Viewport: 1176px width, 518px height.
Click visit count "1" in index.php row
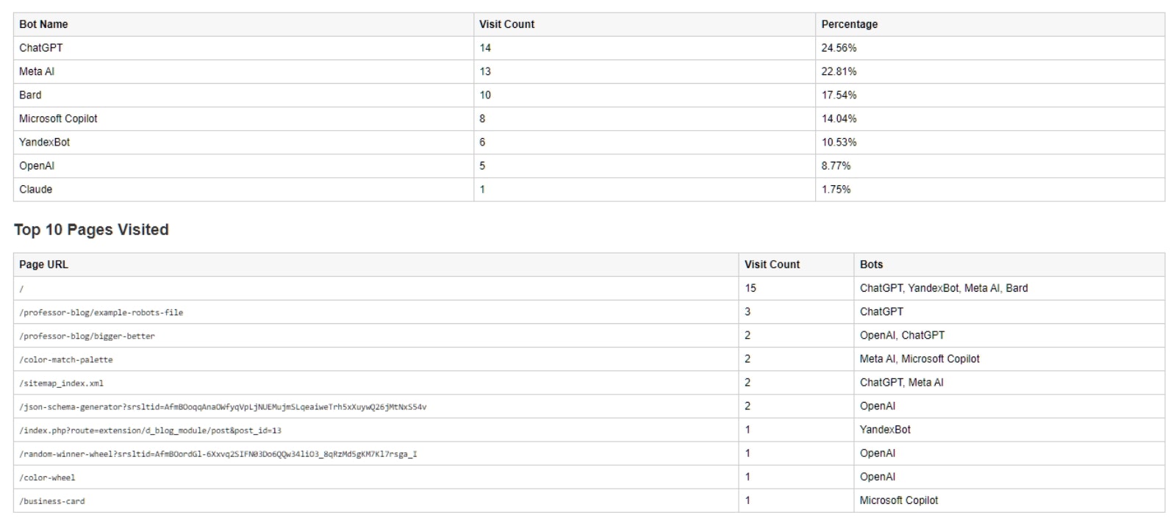point(747,429)
